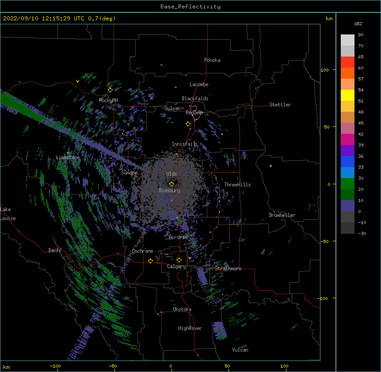This screenshot has width=381, height=372.
Task: Click the white asterisk east of Innisfail
Action: [222, 134]
